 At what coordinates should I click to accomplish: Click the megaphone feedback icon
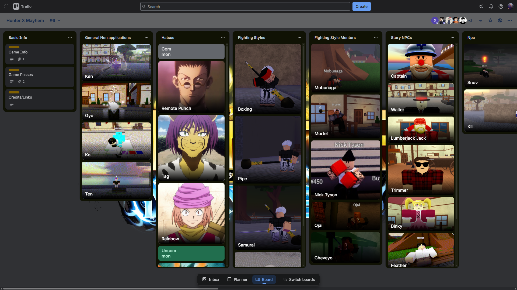[x=481, y=6]
